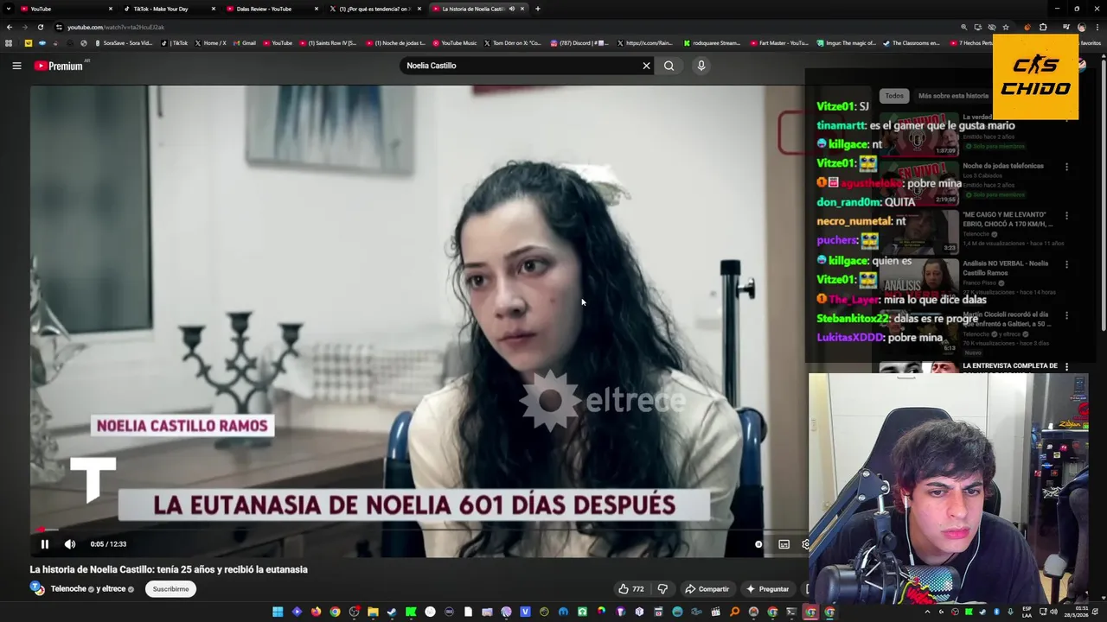
Task: Click the Suscribirme button
Action: tap(170, 589)
